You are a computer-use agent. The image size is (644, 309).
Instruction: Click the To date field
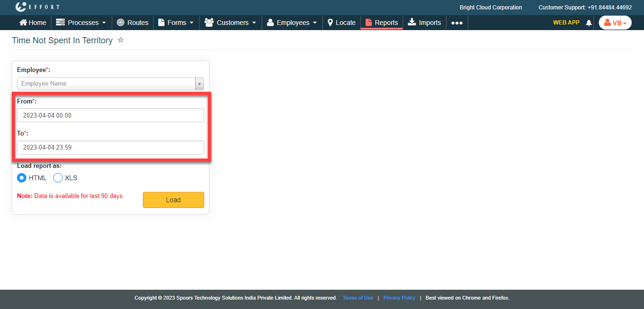pos(110,148)
